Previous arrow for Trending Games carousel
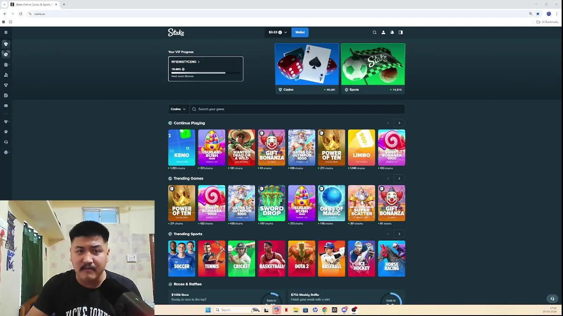Screen dimensions: 563x316 [x=388, y=179]
